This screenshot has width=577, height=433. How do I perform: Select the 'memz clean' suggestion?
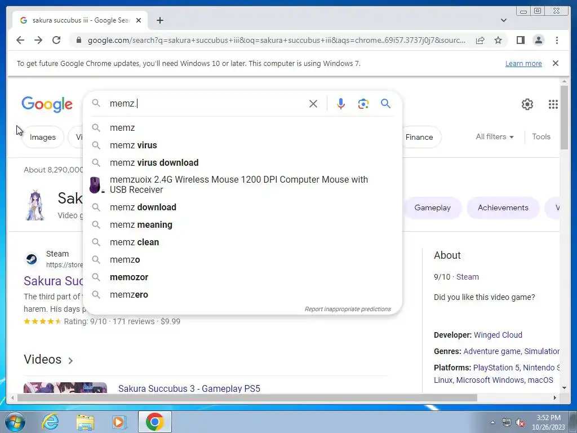click(x=242, y=242)
